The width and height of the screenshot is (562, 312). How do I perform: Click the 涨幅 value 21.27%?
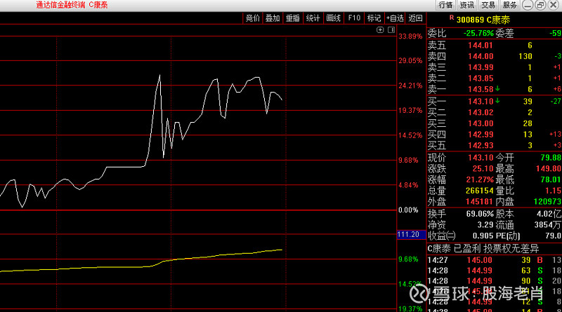click(480, 180)
